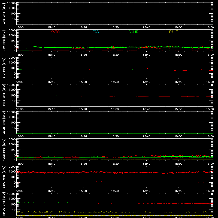Click the isolated red spike in 610 MHz plot

coord(147,68)
